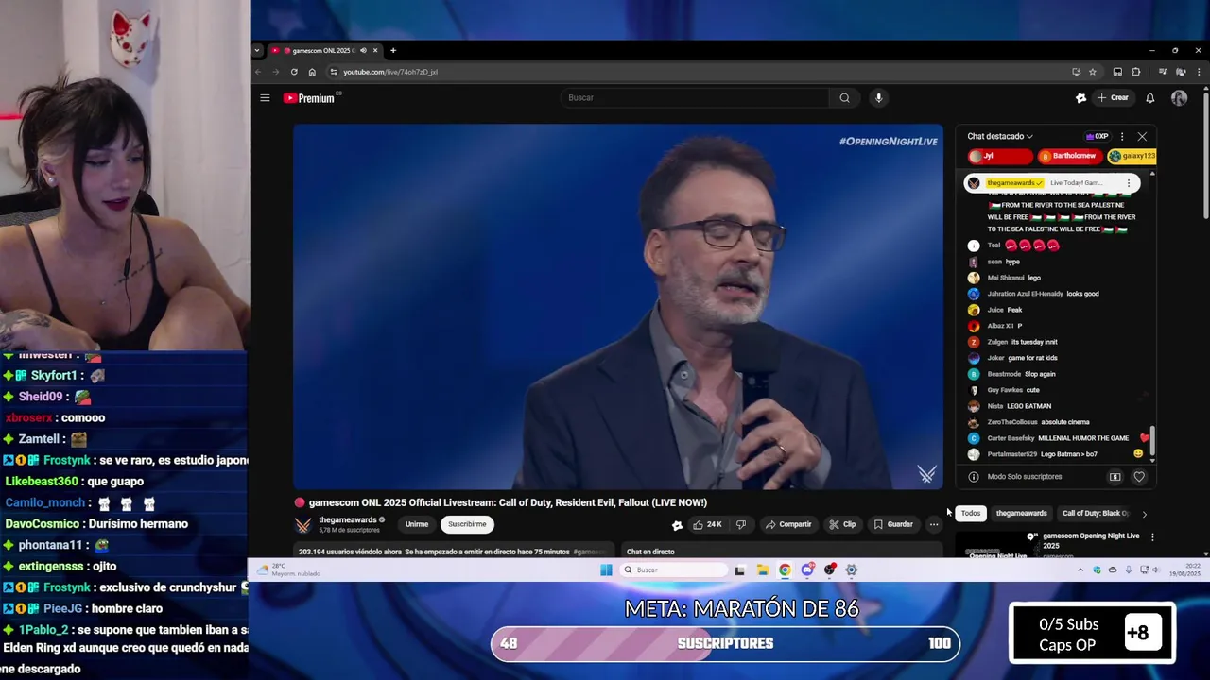The image size is (1210, 680).
Task: Bookmark this page with star icon
Action: 1093,72
